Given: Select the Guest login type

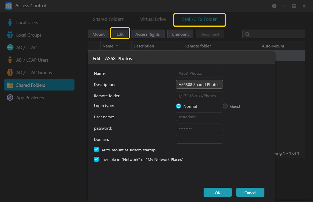Looking at the screenshot, I should [x=225, y=106].
